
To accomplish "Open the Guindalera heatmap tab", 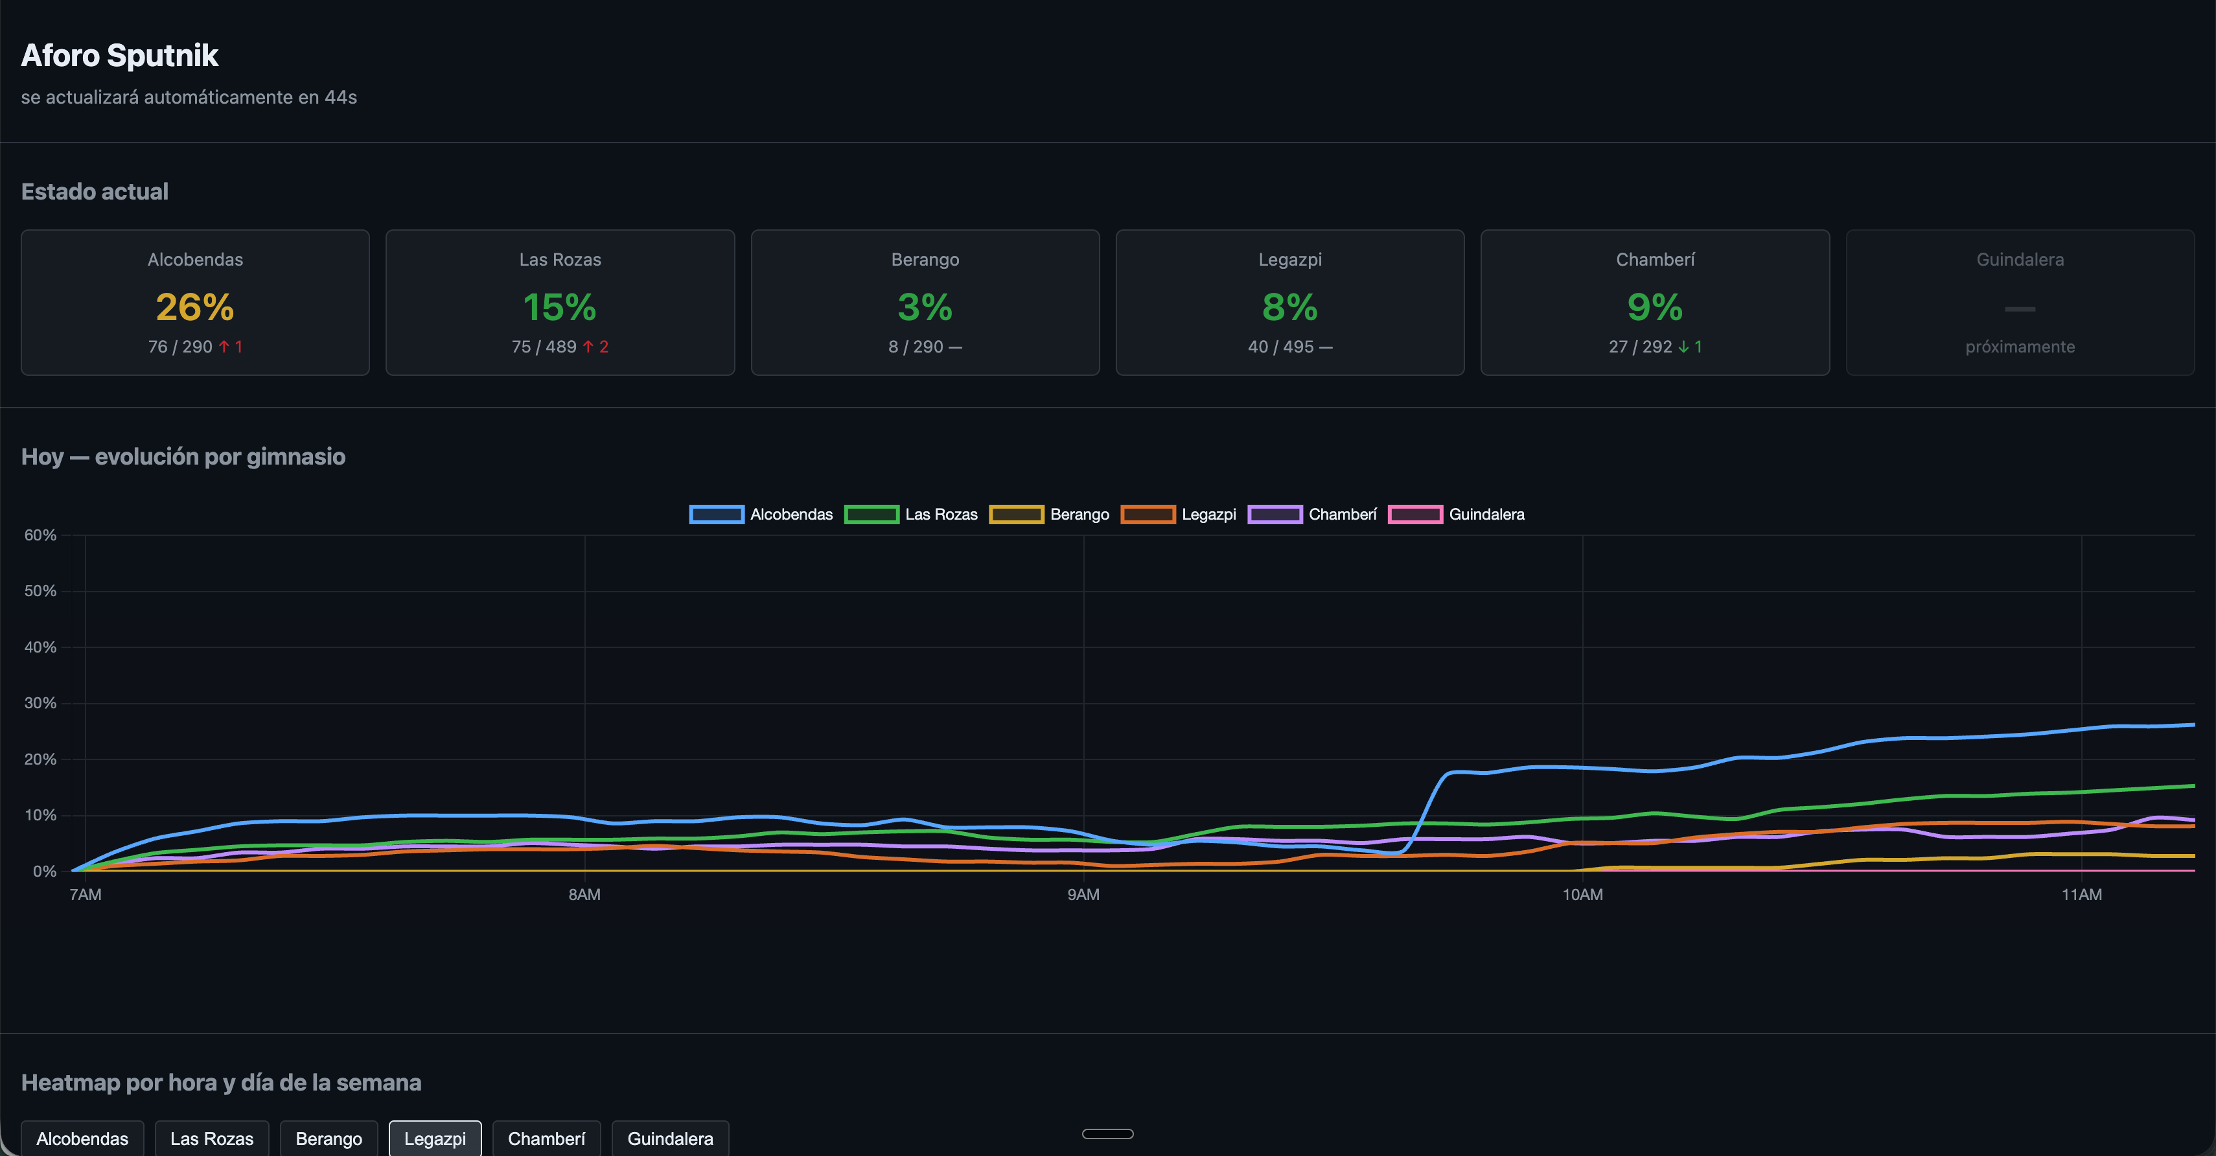I will (670, 1138).
